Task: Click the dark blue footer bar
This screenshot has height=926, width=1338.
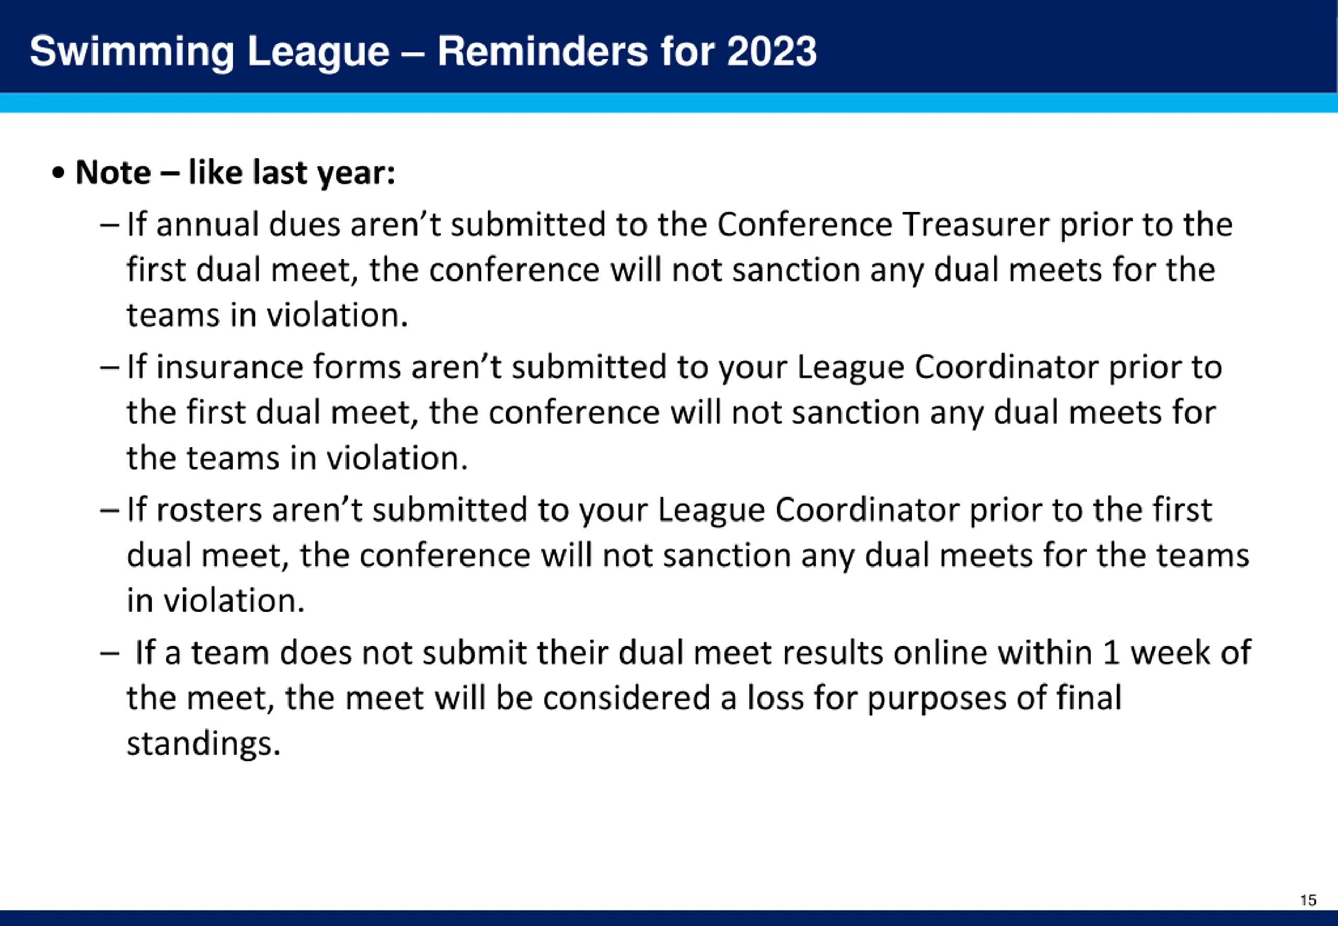Action: coord(669,918)
